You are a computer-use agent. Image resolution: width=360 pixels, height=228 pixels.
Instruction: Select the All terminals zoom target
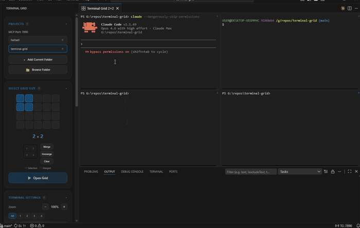(12, 216)
